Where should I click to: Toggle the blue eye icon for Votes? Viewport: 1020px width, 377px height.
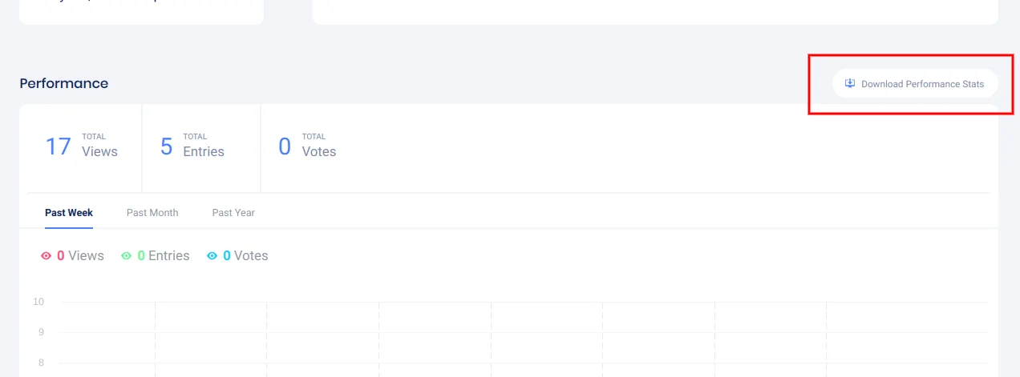point(212,256)
